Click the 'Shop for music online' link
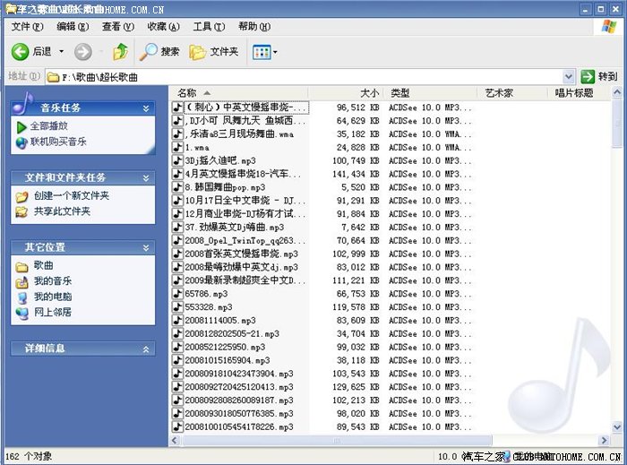The image size is (627, 465). tap(58, 142)
